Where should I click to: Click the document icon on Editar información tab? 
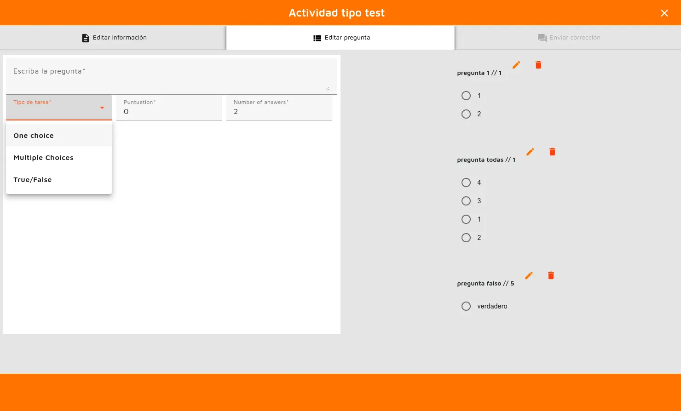(85, 38)
